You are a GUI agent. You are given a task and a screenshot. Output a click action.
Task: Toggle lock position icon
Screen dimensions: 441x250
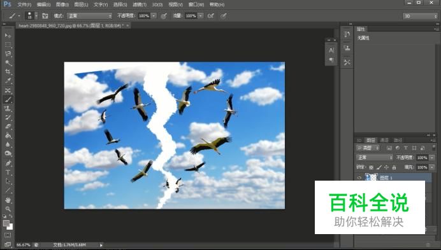coord(386,167)
